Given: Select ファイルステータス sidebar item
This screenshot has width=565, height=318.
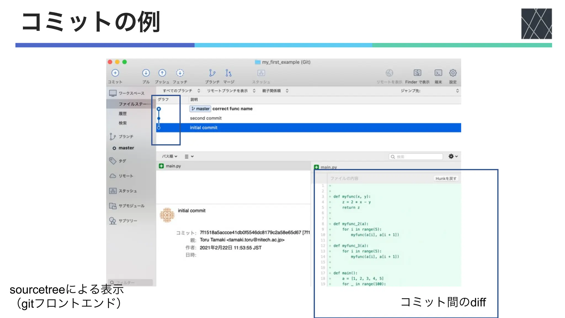Looking at the screenshot, I should point(131,104).
